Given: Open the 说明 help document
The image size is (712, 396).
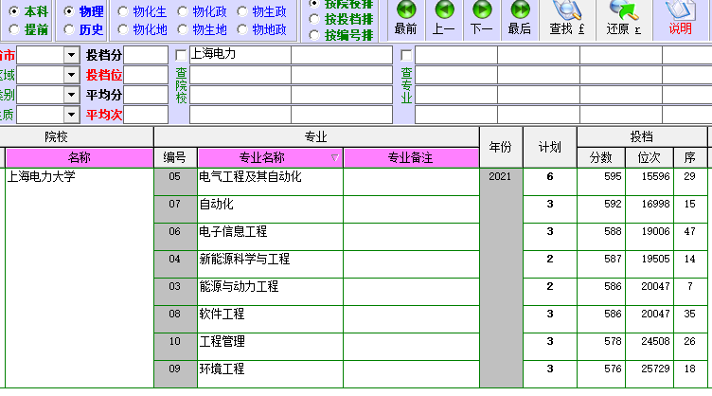Looking at the screenshot, I should click(680, 19).
